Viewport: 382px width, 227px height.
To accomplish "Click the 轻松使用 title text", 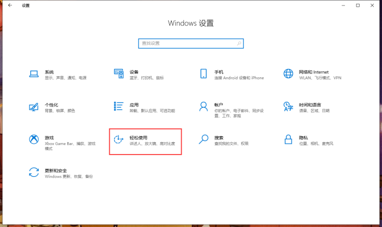I will pyautogui.click(x=139, y=138).
